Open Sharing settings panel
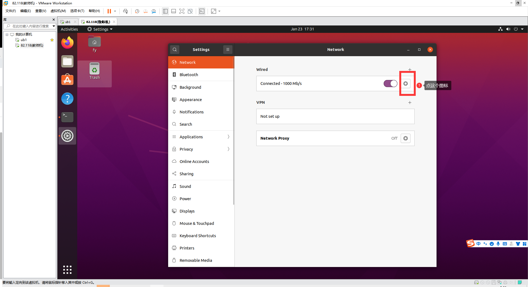Viewport: 528px width, 287px height. click(x=201, y=174)
